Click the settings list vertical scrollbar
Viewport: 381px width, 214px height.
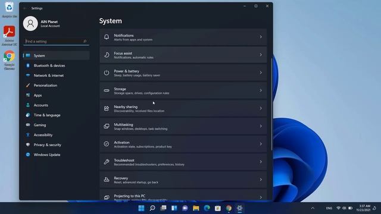(x=271, y=105)
